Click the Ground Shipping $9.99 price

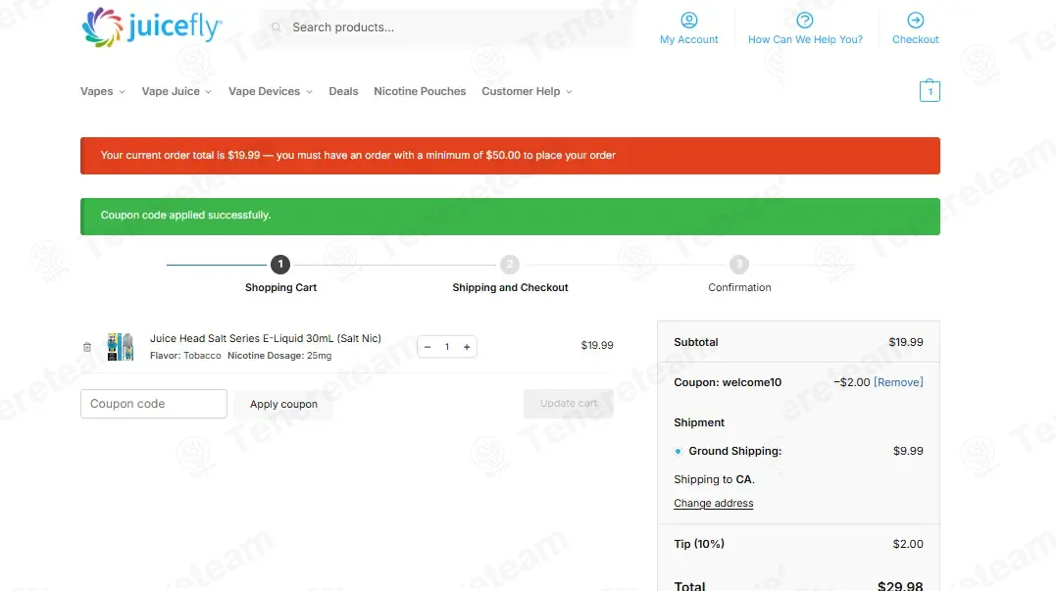point(908,451)
